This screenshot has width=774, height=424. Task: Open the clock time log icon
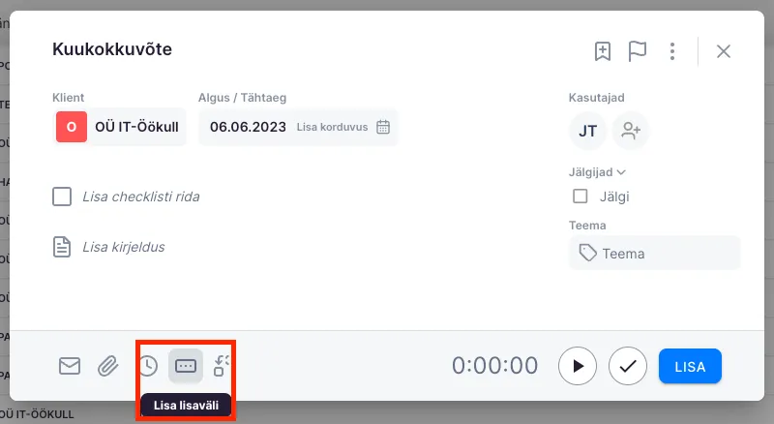click(148, 366)
